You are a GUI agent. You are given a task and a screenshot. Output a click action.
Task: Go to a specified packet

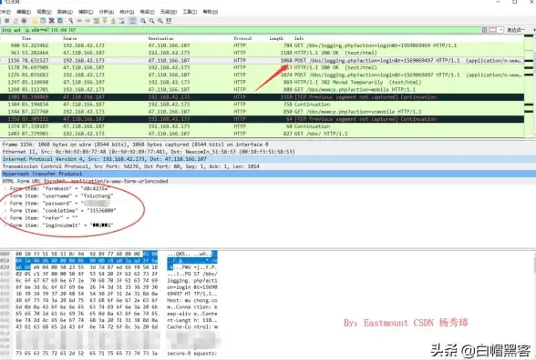click(x=97, y=21)
